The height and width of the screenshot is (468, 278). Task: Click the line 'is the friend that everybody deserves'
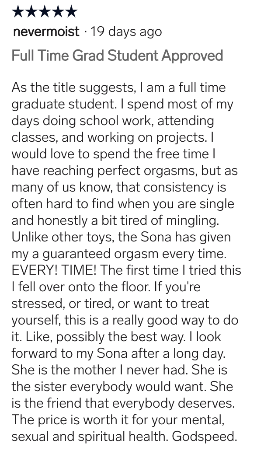point(123,403)
